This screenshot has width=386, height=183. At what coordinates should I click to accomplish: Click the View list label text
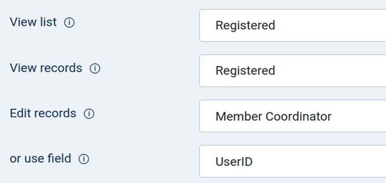click(33, 22)
